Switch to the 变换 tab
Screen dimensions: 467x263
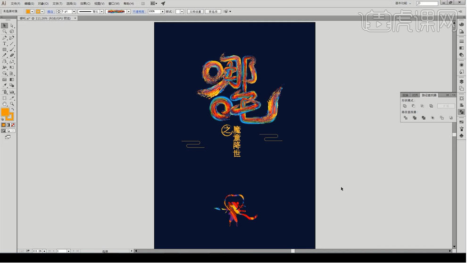[405, 95]
